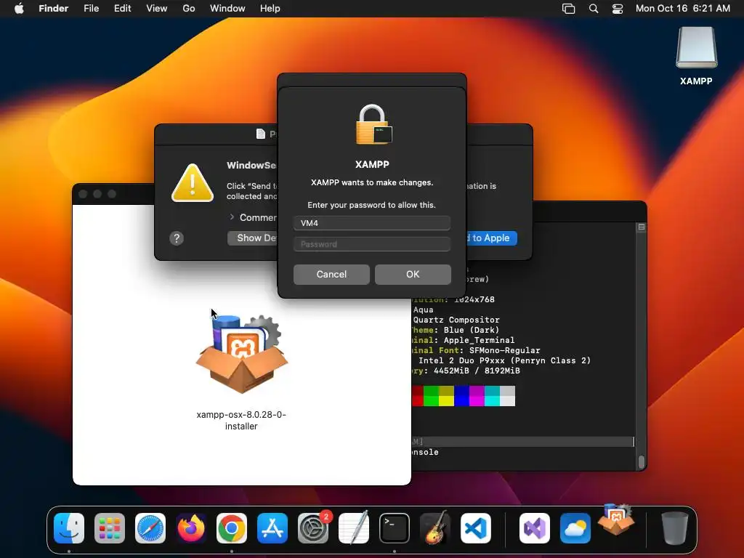The image size is (744, 558).
Task: Open the File menu
Action: click(x=91, y=8)
